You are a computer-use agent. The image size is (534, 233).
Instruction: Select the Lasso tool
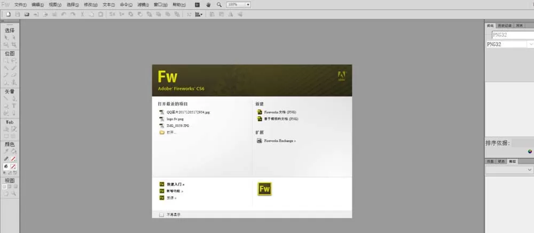point(14,61)
